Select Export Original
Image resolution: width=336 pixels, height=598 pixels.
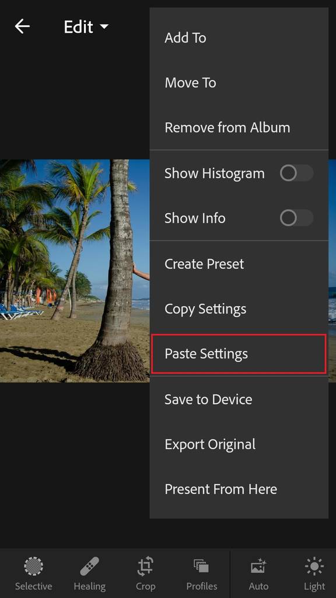coord(239,444)
